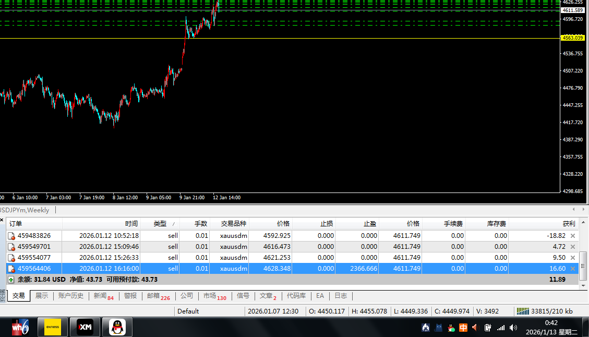
Task: Click the X to close order 459554077
Action: (573, 258)
